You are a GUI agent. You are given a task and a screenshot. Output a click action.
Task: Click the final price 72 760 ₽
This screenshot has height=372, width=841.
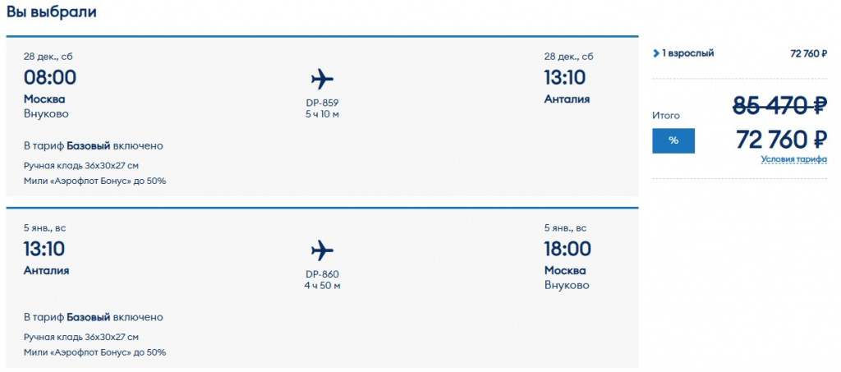pyautogui.click(x=781, y=140)
